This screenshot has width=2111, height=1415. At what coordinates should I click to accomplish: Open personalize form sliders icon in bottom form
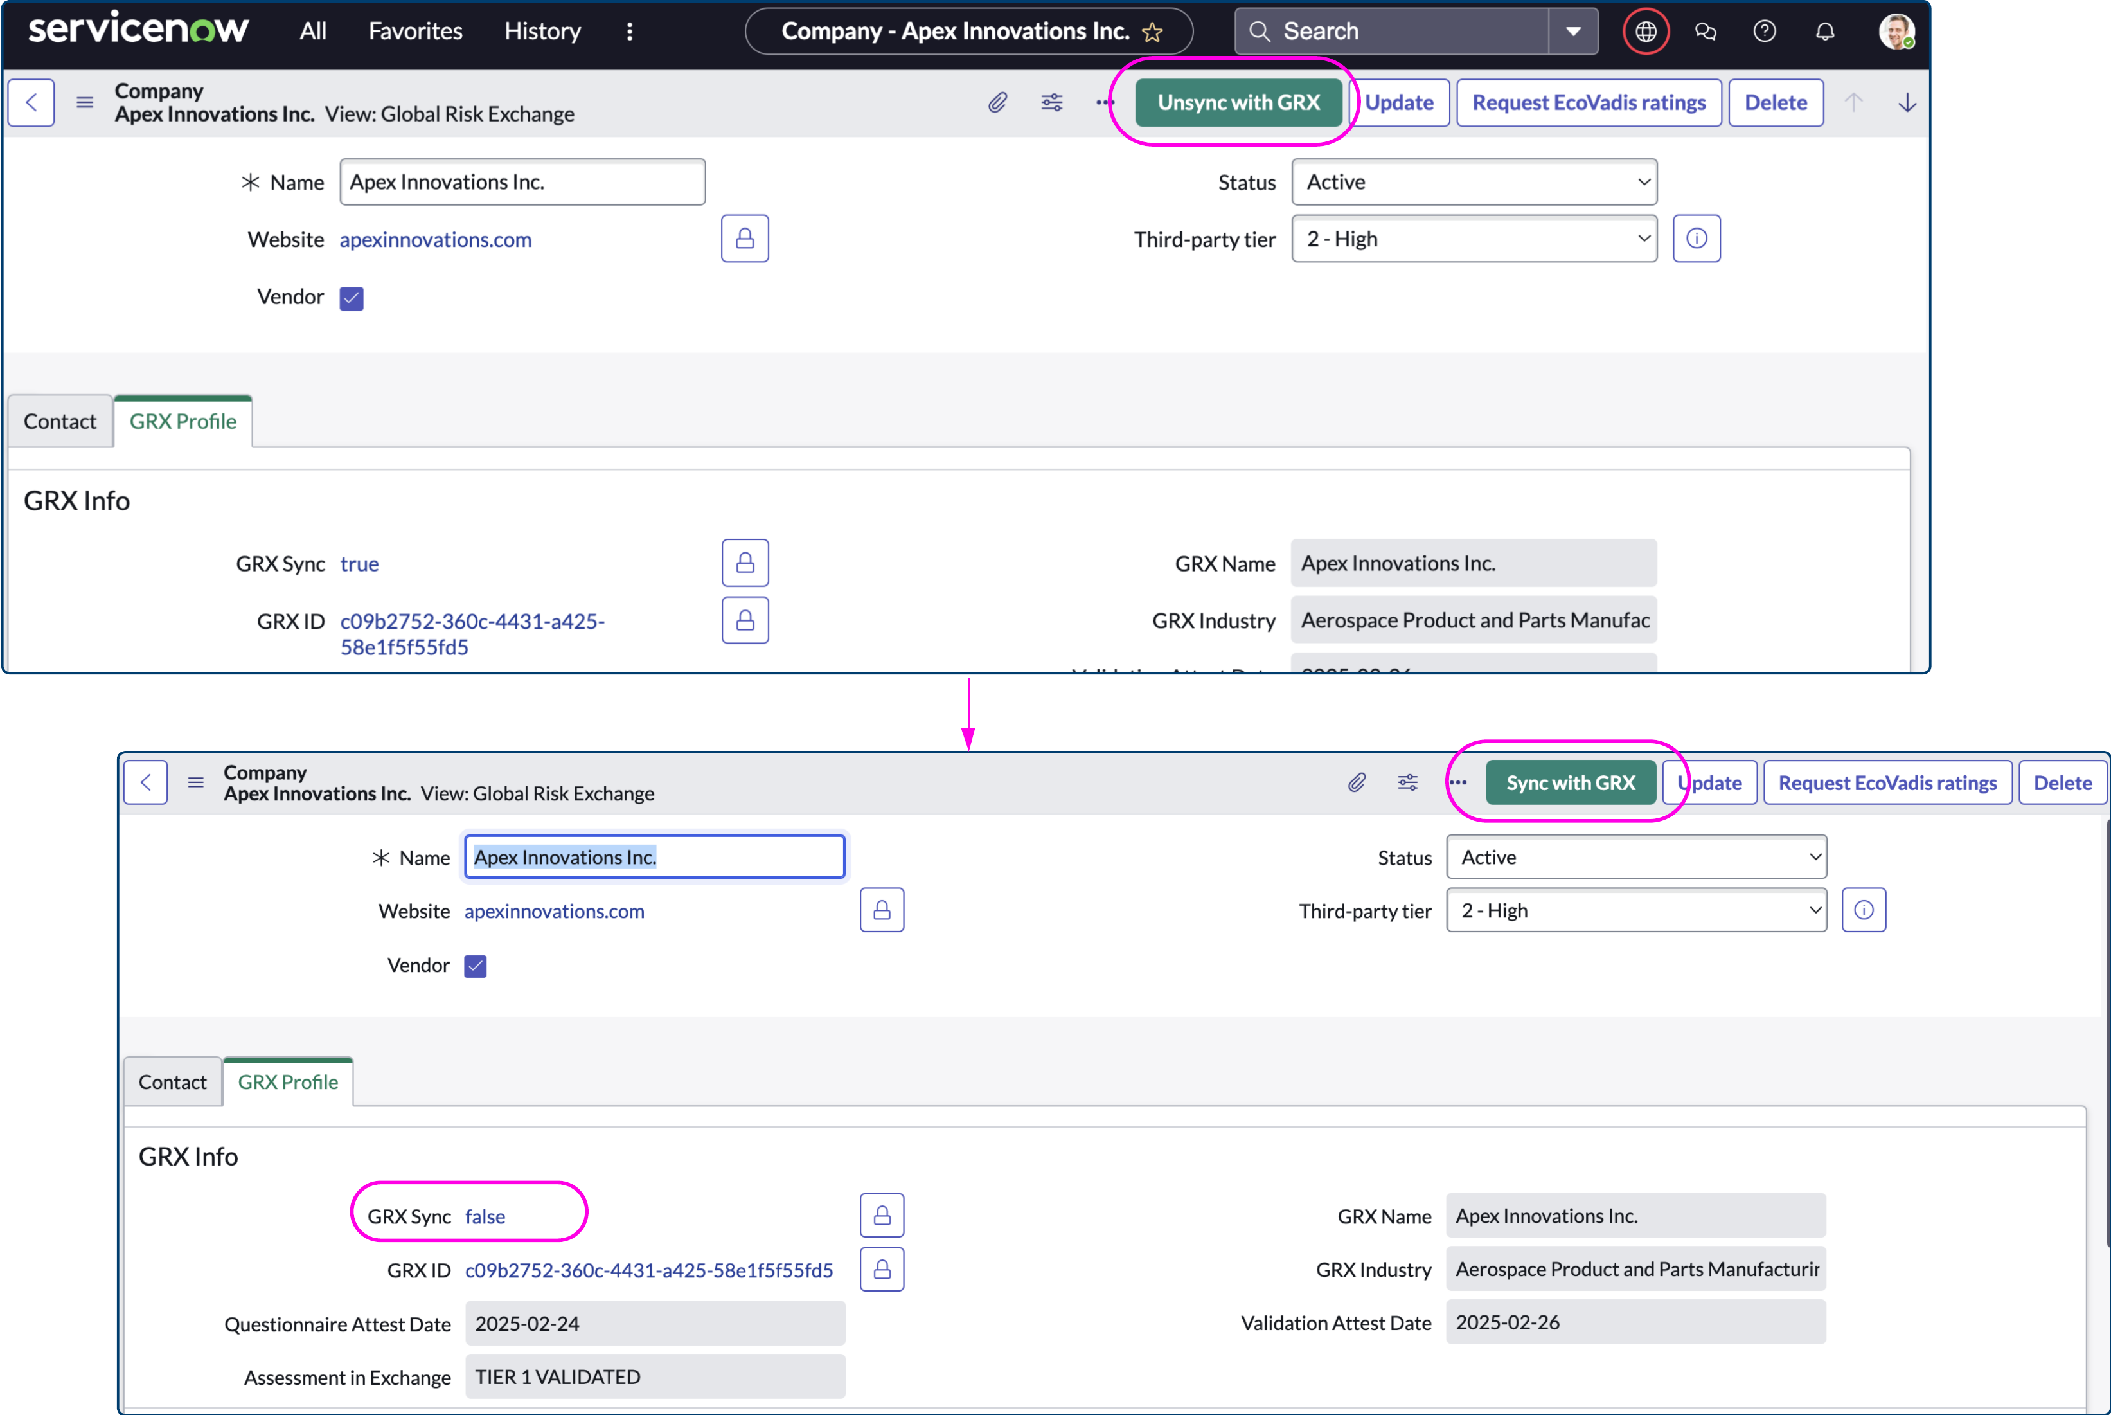[1407, 782]
